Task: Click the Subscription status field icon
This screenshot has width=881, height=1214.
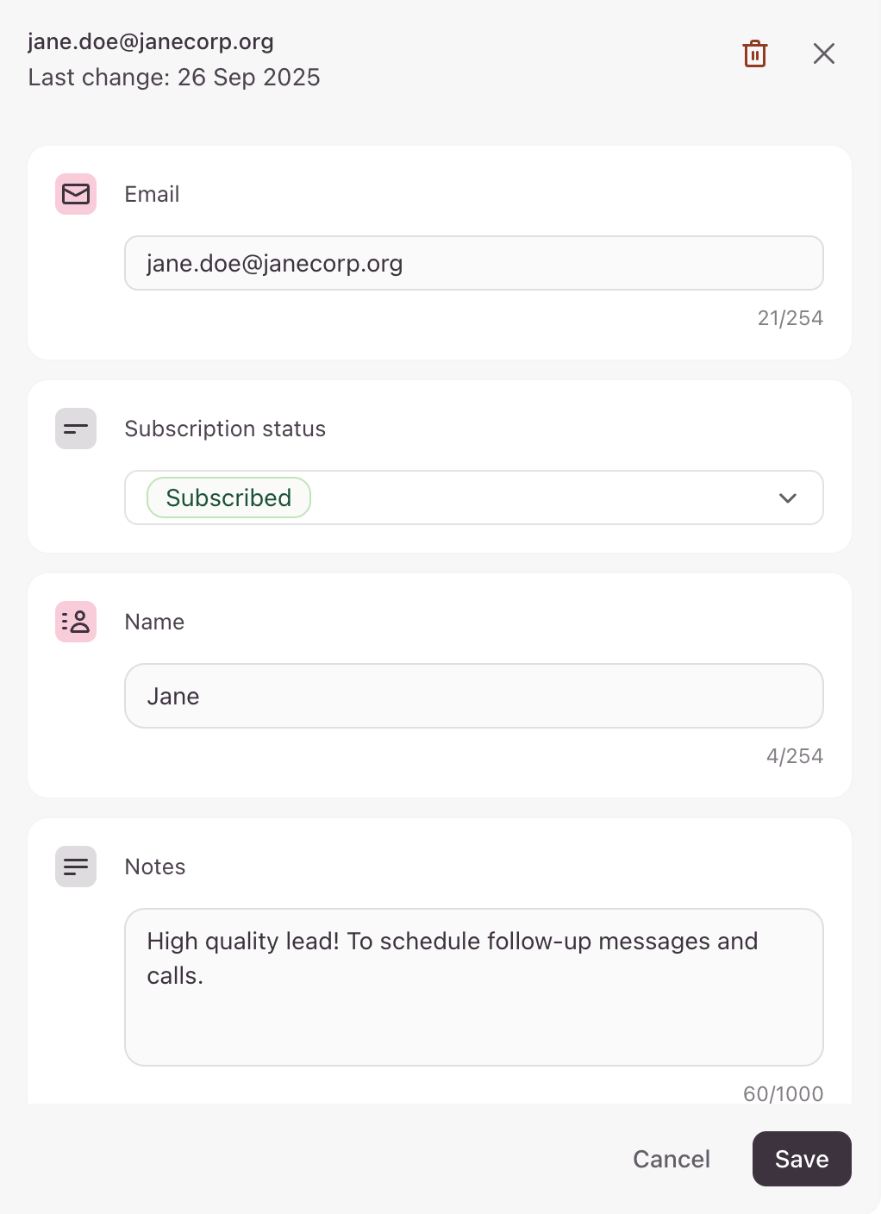Action: pos(76,429)
